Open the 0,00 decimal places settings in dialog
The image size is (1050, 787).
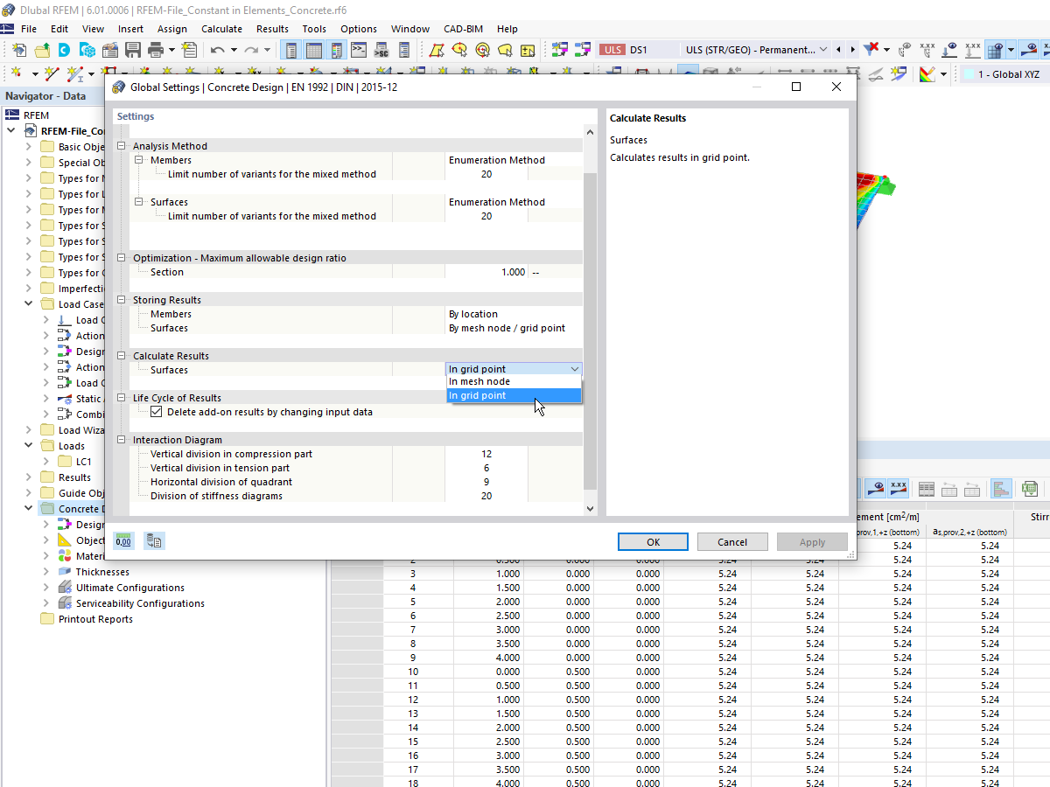123,540
